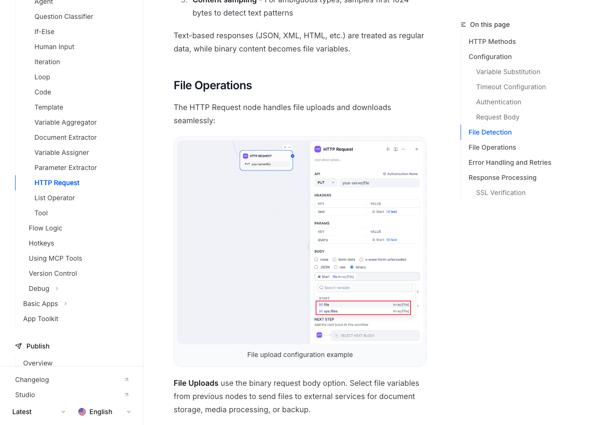This screenshot has height=425, width=604.
Task: Click the Changelog external link arrow icon
Action: point(126,380)
